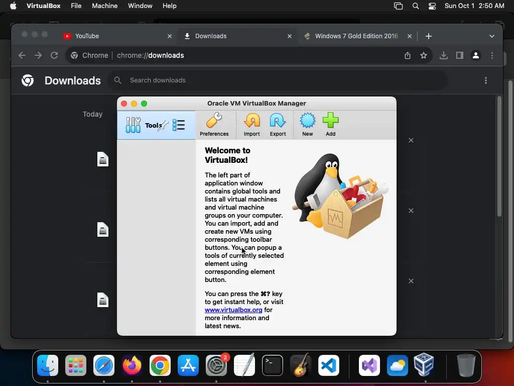Open the Tools list menu icon
514x386 pixels.
[x=179, y=125]
